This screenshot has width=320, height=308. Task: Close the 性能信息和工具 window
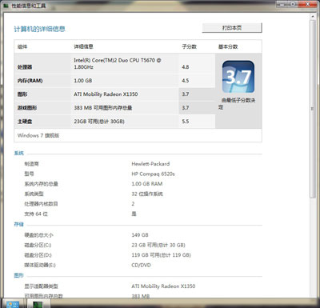click(x=308, y=4)
